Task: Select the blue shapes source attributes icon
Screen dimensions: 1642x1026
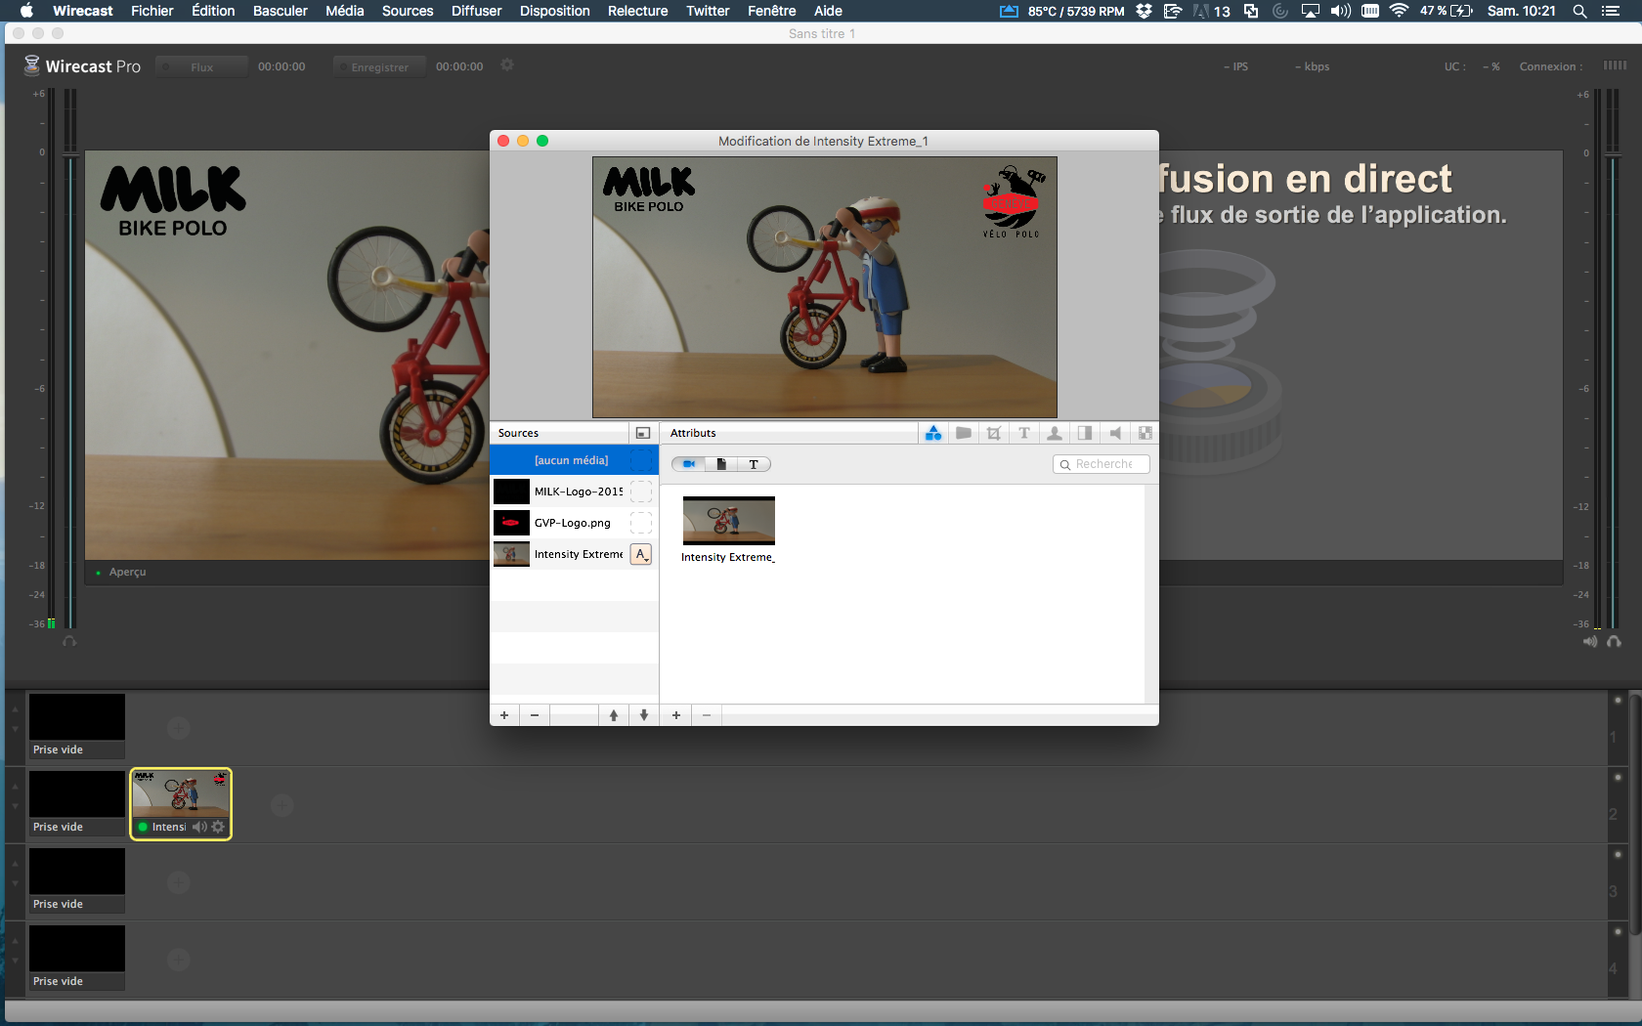Action: pos(933,433)
